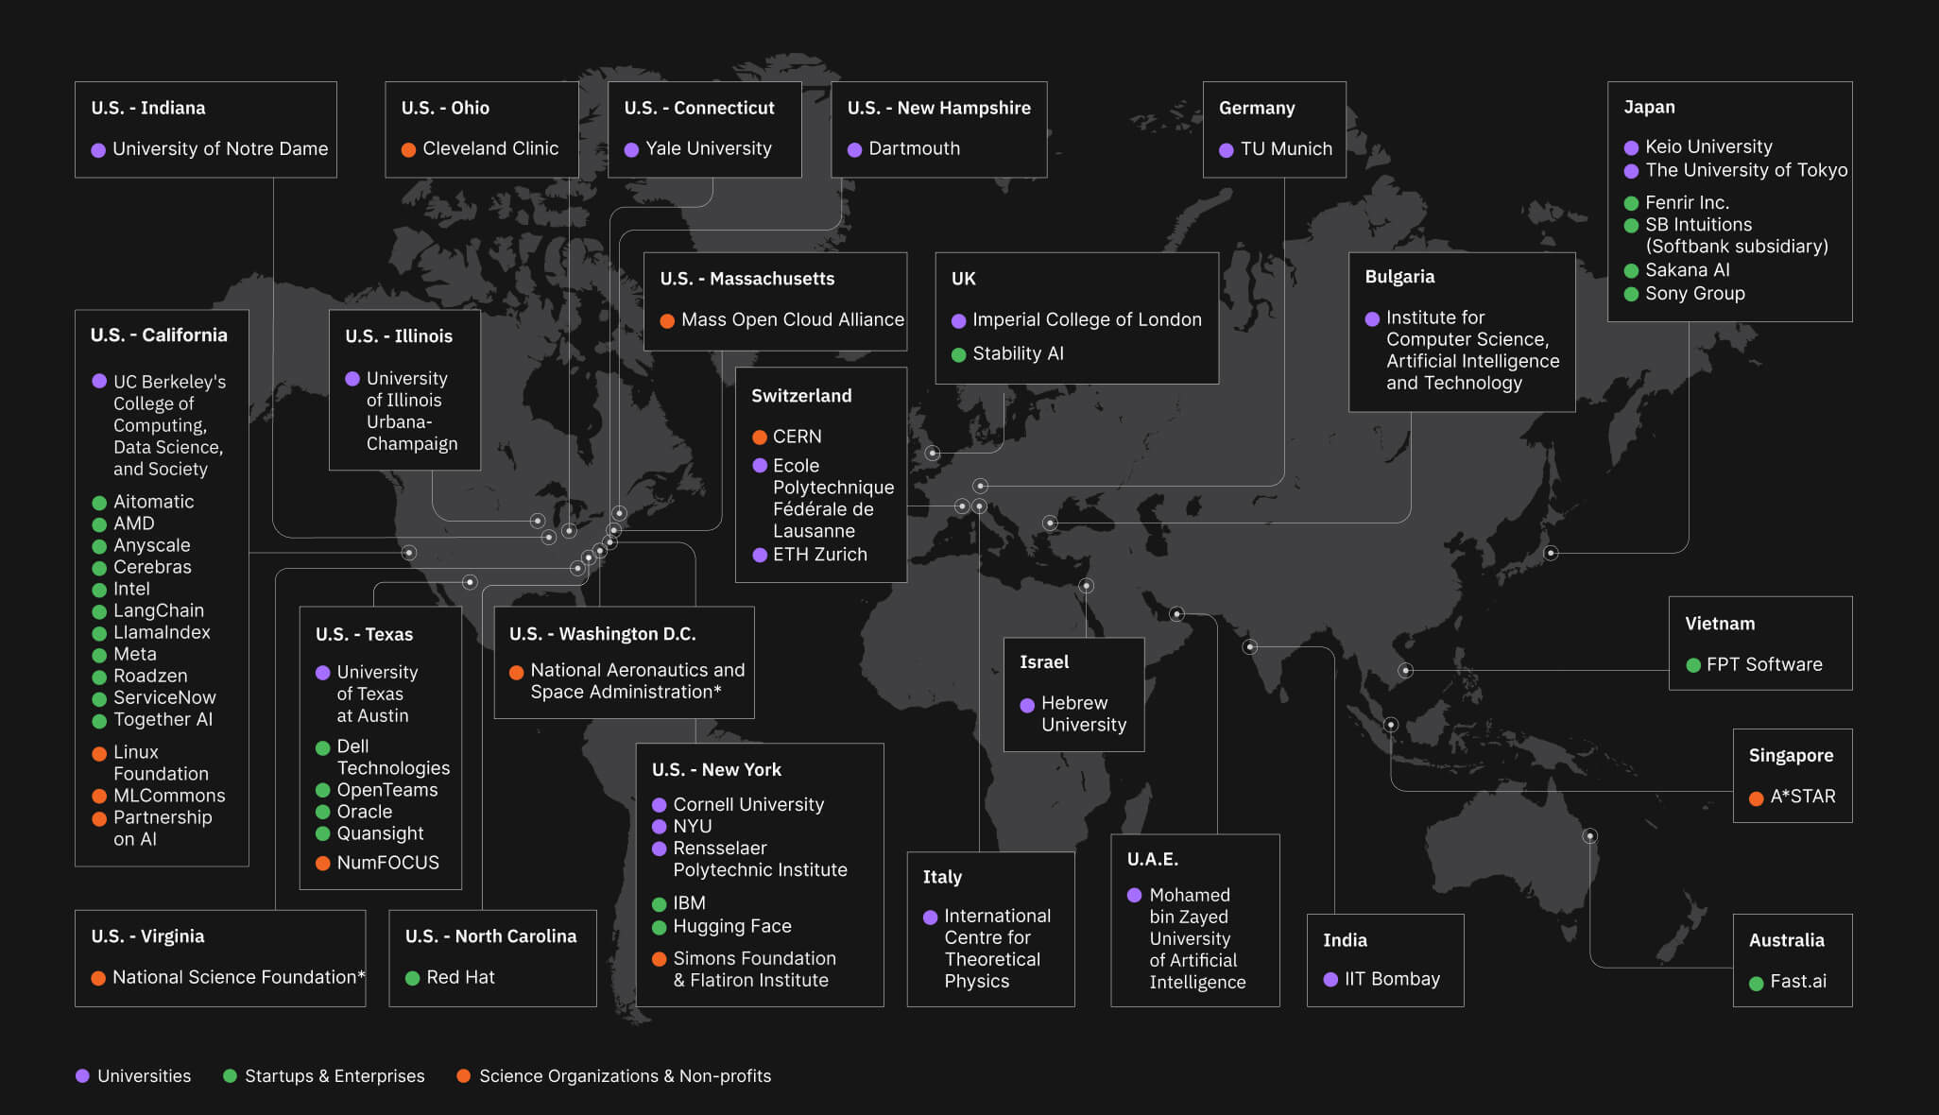Click the U.S. - California heading
The height and width of the screenshot is (1115, 1939).
(x=159, y=334)
